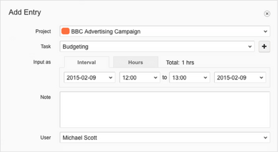Open the User dropdown showing Michael Scott
278x152 pixels.
(x=165, y=137)
